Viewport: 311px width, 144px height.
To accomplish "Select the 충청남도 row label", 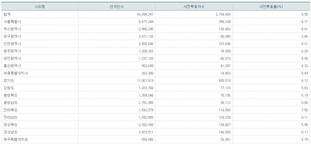I will [10, 103].
